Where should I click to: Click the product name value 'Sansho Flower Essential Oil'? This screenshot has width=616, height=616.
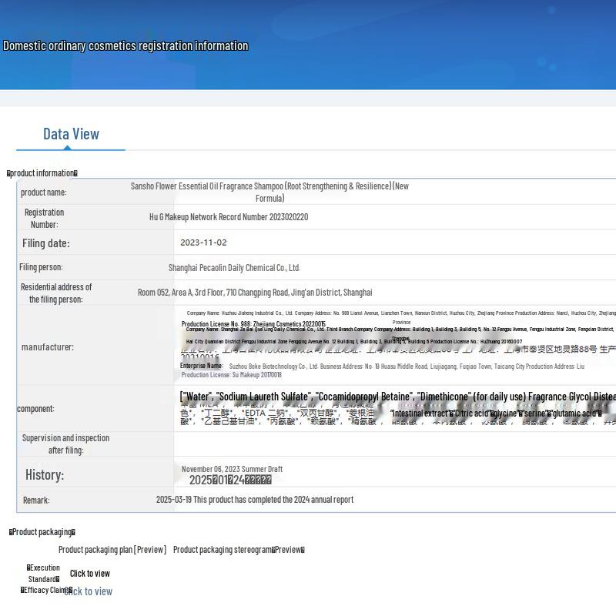click(x=269, y=192)
